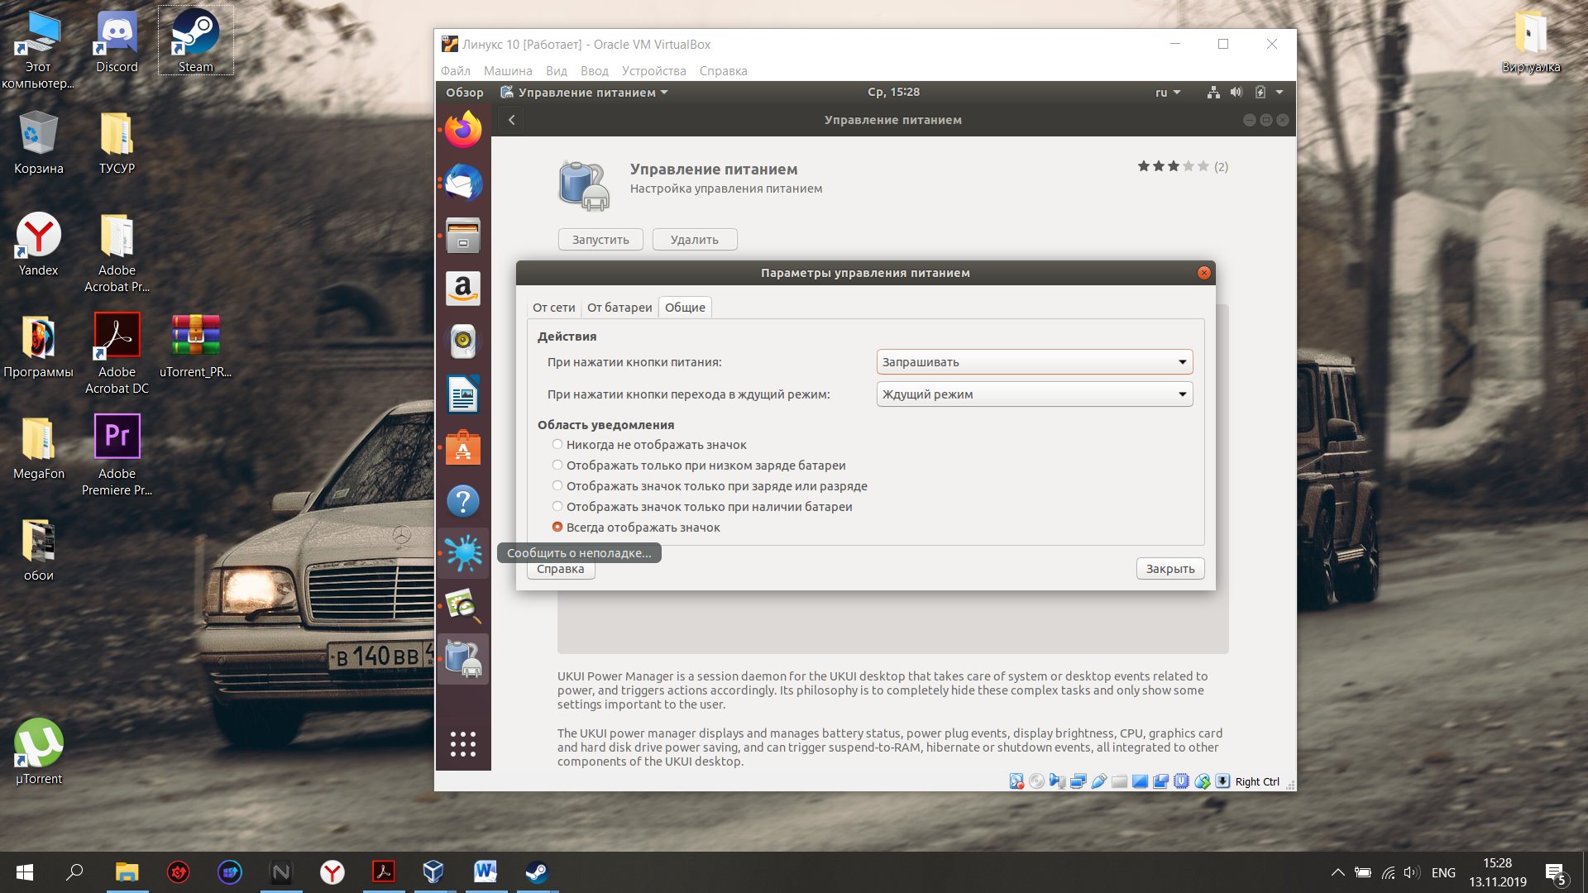Select 'Отображать значок только при заряде или разряде'
The width and height of the screenshot is (1588, 893).
(710, 486)
